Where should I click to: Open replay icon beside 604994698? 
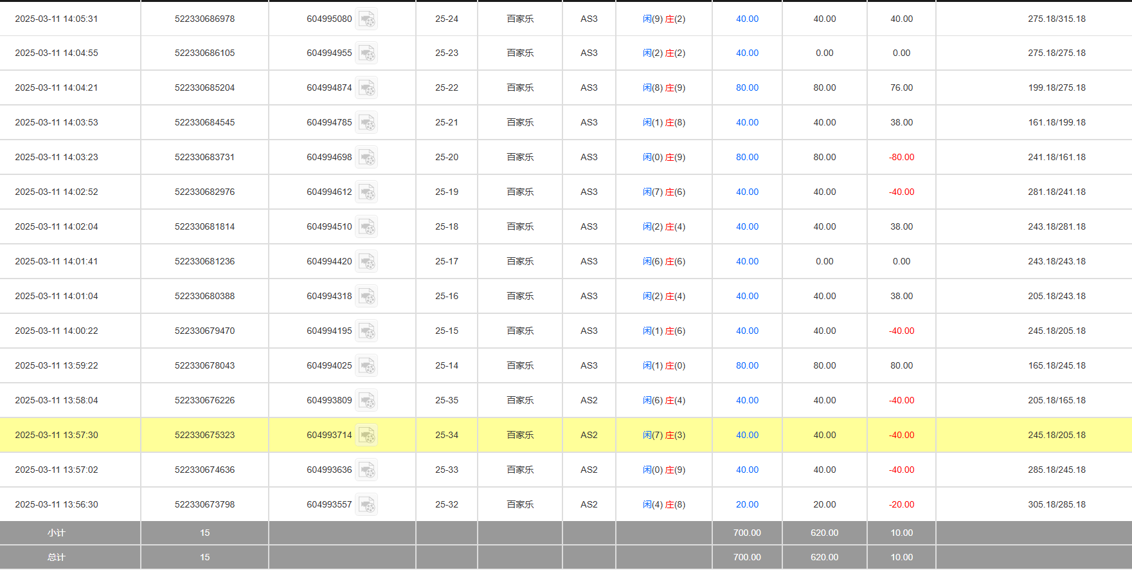(x=366, y=158)
